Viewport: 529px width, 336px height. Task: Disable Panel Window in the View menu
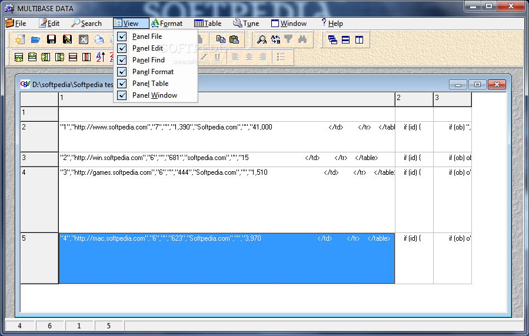(155, 95)
